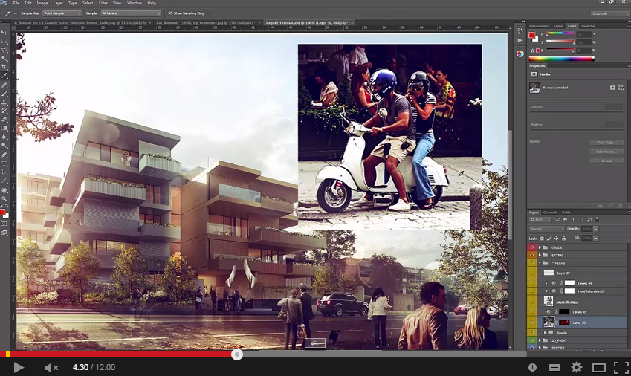
Task: Open the Essentials workspace dropdown
Action: coord(609,13)
